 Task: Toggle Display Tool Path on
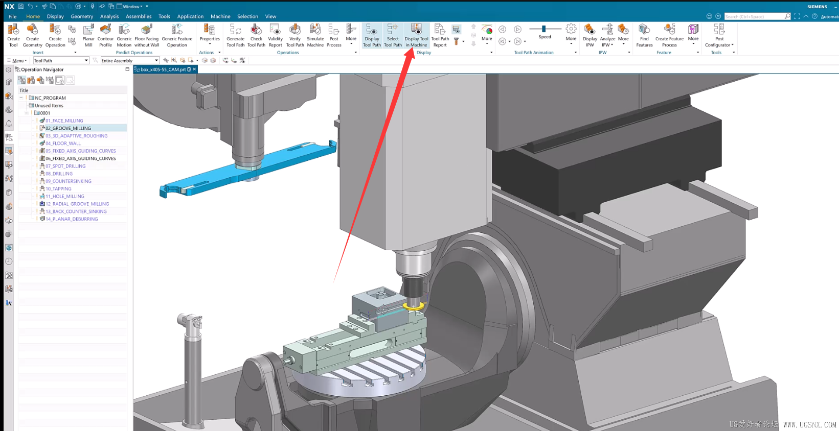(372, 35)
